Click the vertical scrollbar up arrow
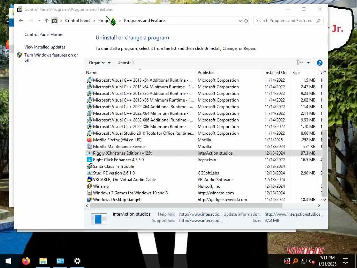The width and height of the screenshot is (357, 268). click(325, 72)
